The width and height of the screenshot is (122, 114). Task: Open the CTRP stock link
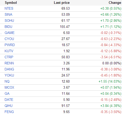tap(9, 57)
